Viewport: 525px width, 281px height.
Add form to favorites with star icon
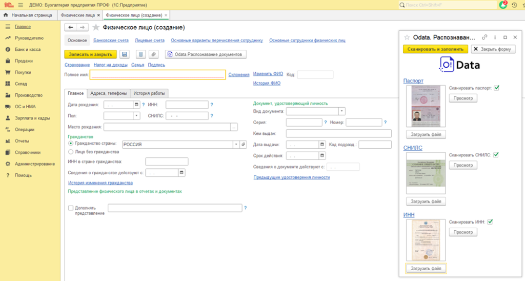[96, 28]
